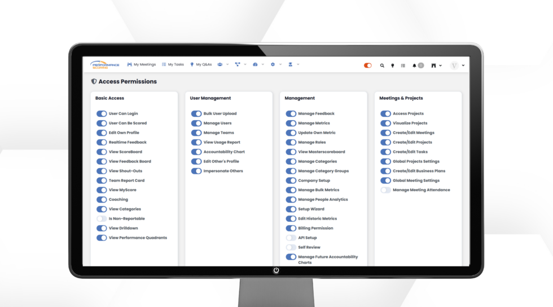Expand chevron next to gauge icon
The width and height of the screenshot is (553, 307).
(x=263, y=64)
